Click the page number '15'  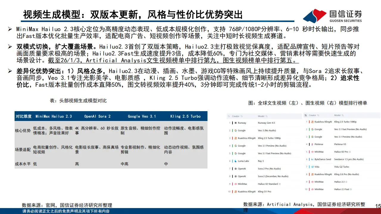point(378,206)
